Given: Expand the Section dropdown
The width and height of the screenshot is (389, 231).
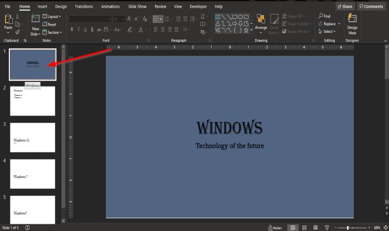Looking at the screenshot, I should pos(53,32).
